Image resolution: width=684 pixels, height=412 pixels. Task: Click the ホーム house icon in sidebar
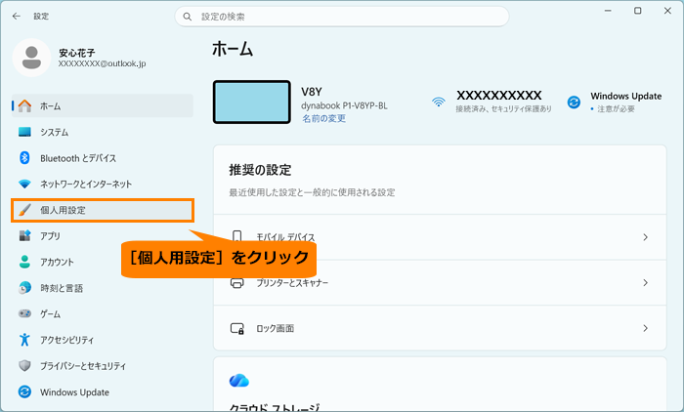pos(24,106)
